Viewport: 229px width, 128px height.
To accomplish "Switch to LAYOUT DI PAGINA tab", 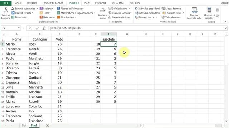I will (53, 3).
